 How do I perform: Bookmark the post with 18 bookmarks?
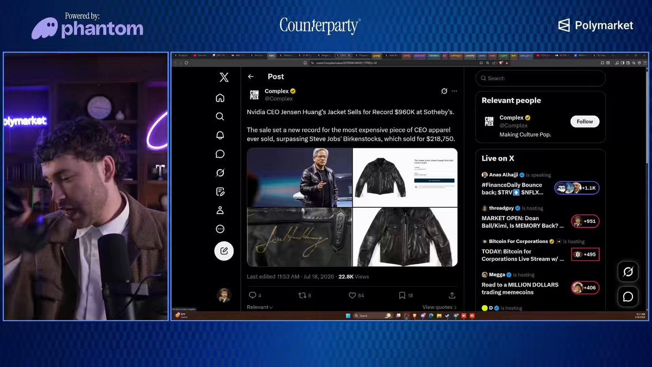(x=406, y=295)
